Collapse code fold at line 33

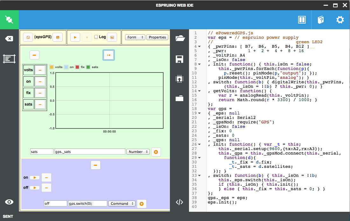click(x=199, y=176)
